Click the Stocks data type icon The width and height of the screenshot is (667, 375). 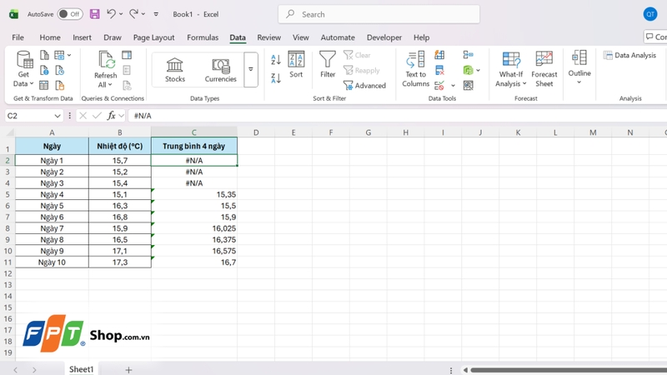pyautogui.click(x=175, y=66)
